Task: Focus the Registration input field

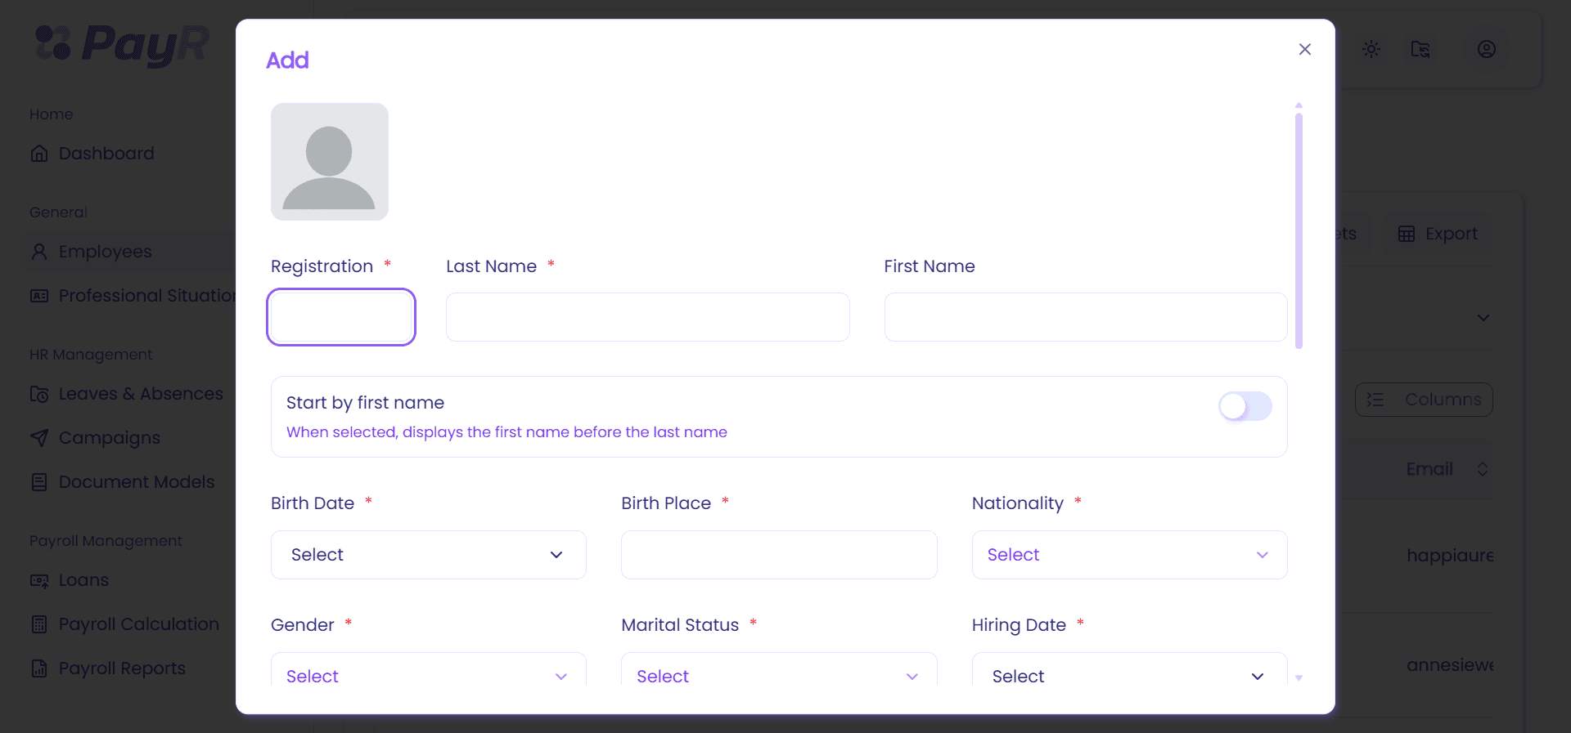Action: tap(341, 317)
